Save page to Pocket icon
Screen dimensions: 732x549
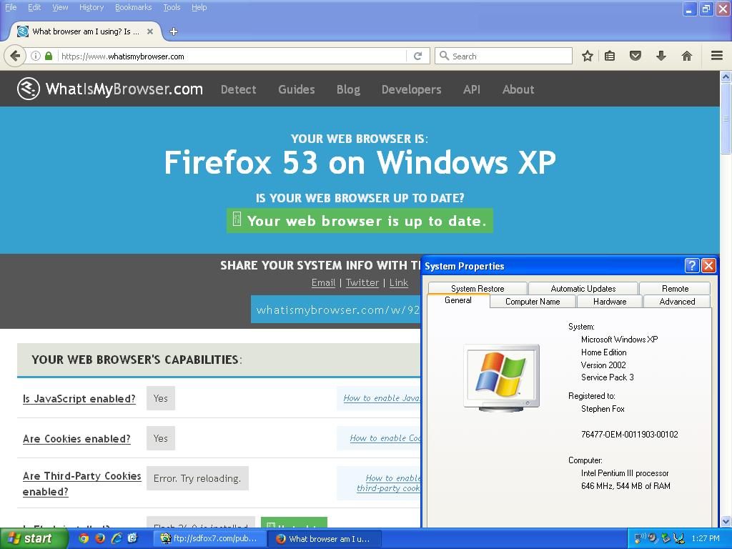pos(635,56)
